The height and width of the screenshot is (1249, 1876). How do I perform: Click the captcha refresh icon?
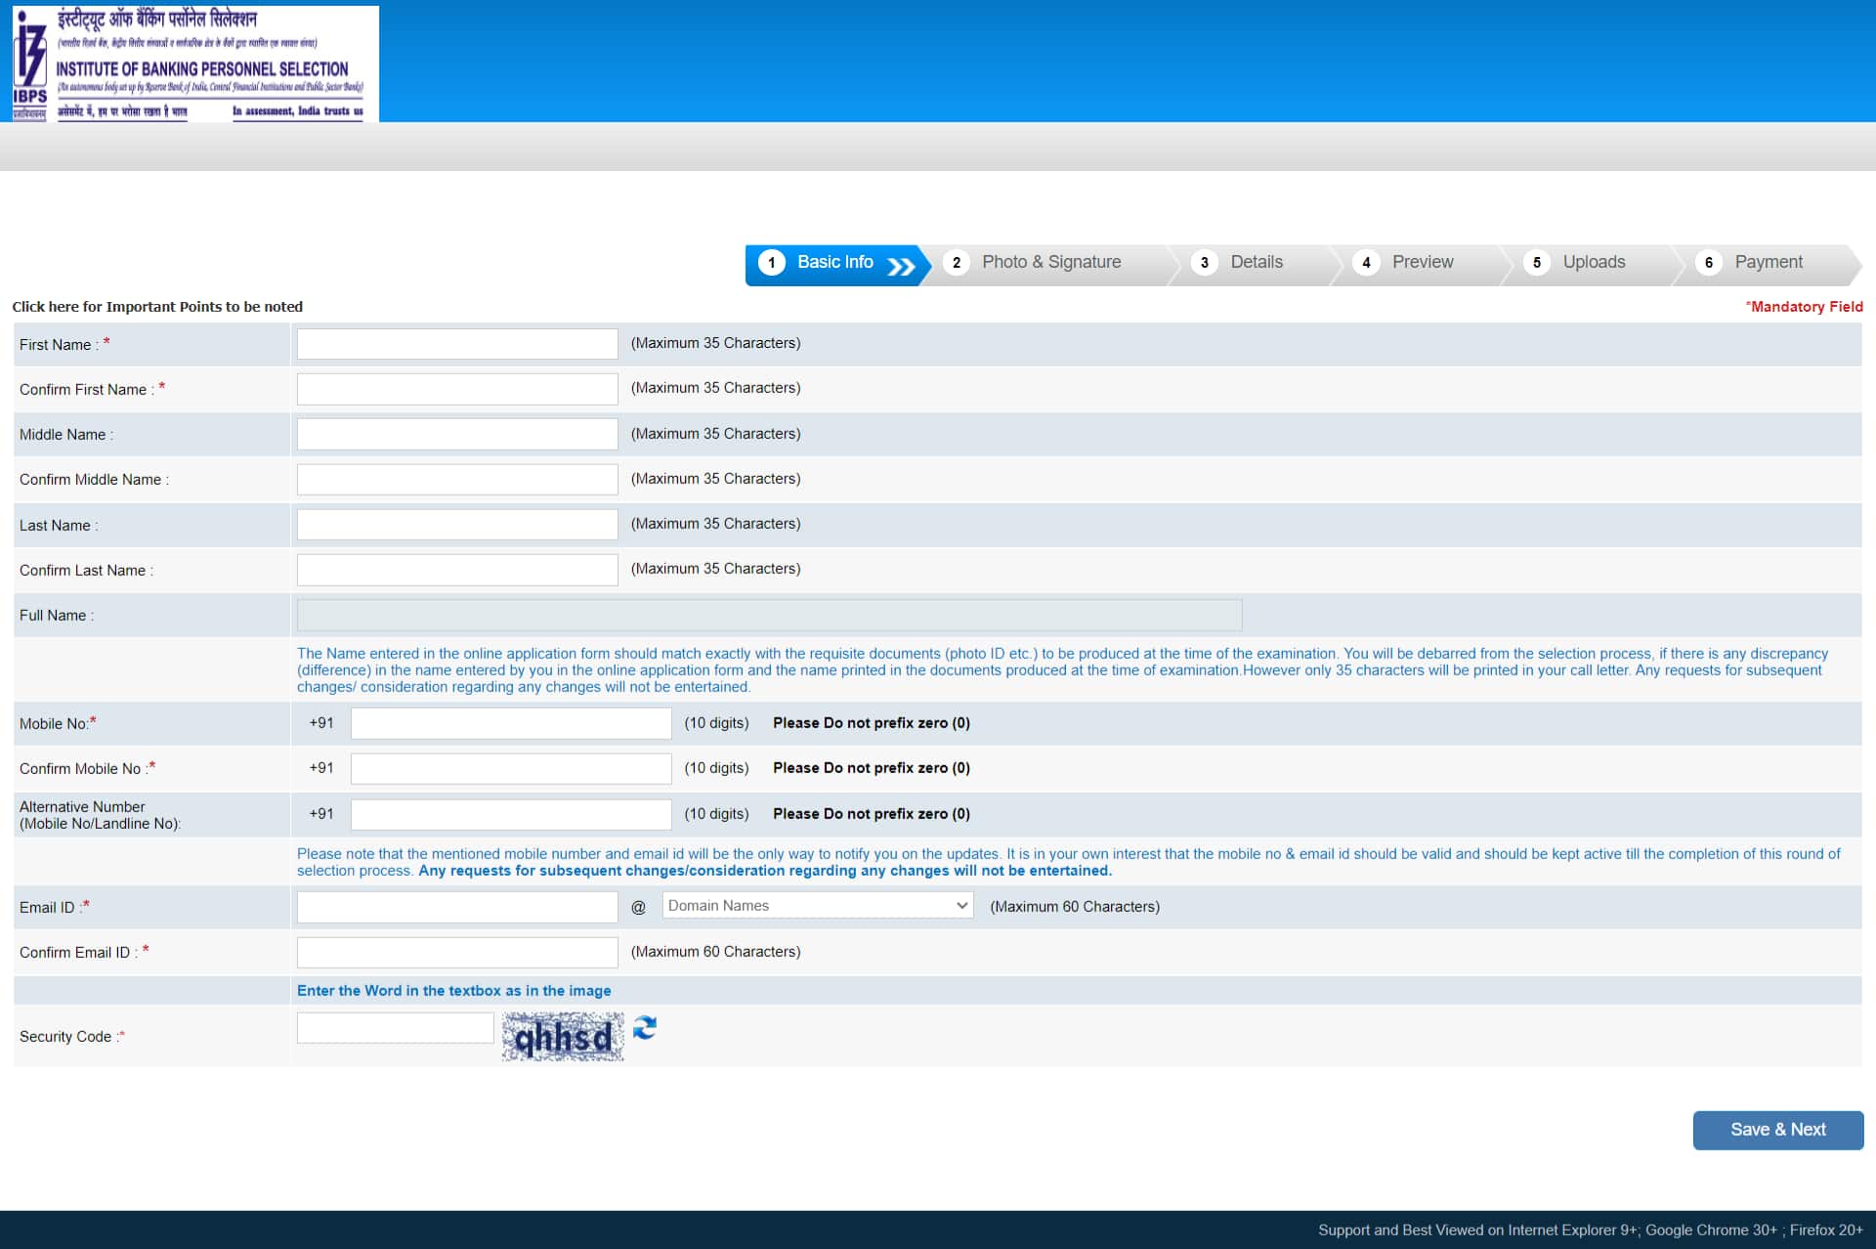645,1027
